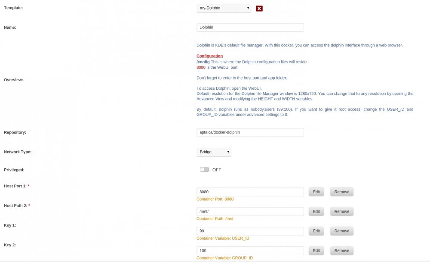The width and height of the screenshot is (430, 262).
Task: Click the 'Privileged:' label
Action: pos(14,170)
